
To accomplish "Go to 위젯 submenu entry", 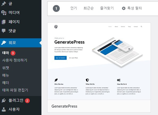I will 6,68.
